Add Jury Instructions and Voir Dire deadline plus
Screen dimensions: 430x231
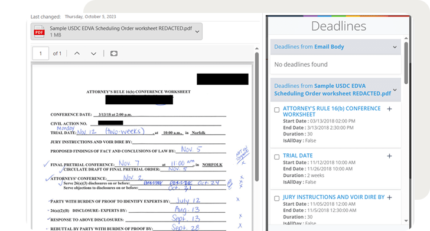[389, 197]
